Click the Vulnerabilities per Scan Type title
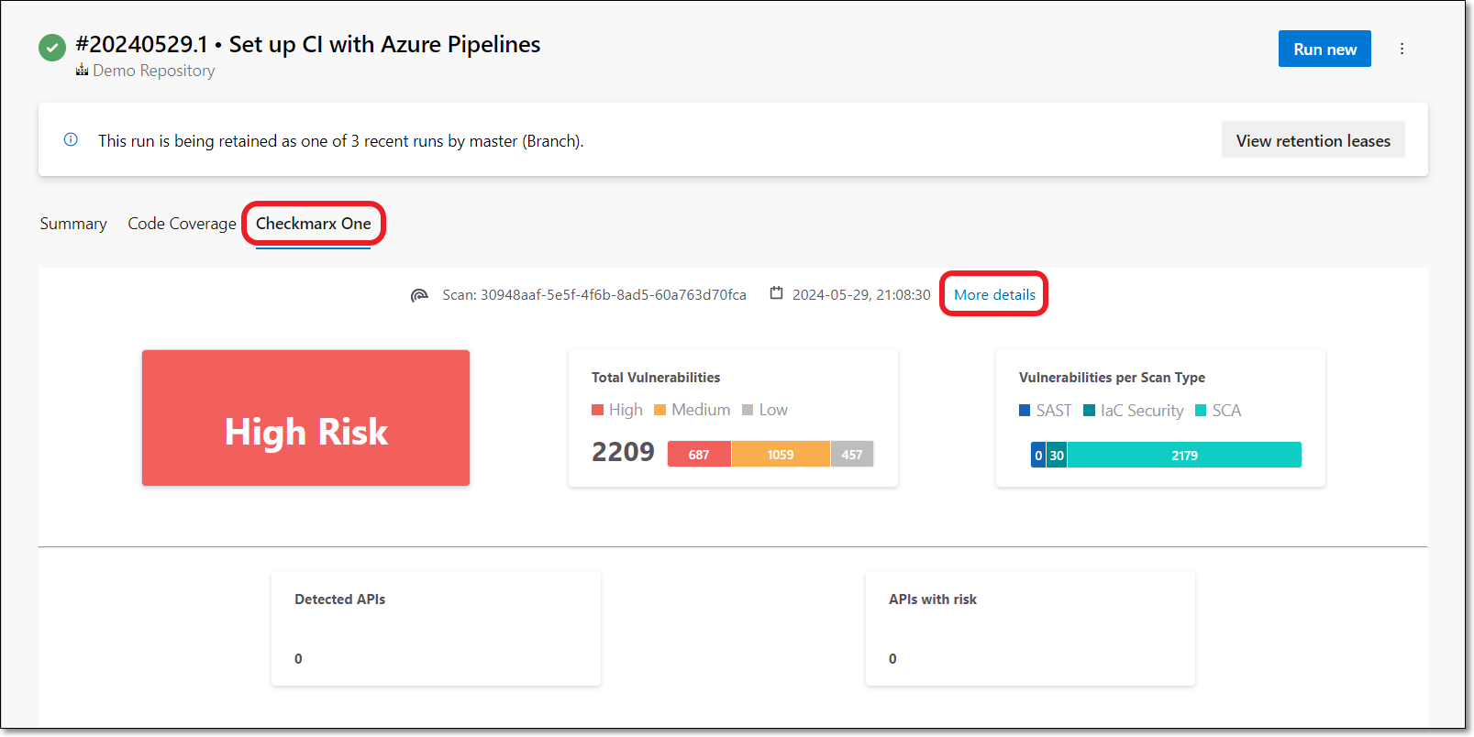The width and height of the screenshot is (1474, 737). pyautogui.click(x=1112, y=378)
